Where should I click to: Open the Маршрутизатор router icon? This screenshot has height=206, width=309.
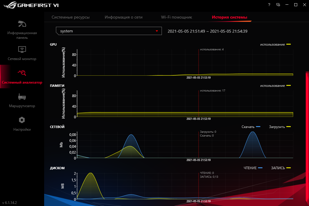[22, 97]
